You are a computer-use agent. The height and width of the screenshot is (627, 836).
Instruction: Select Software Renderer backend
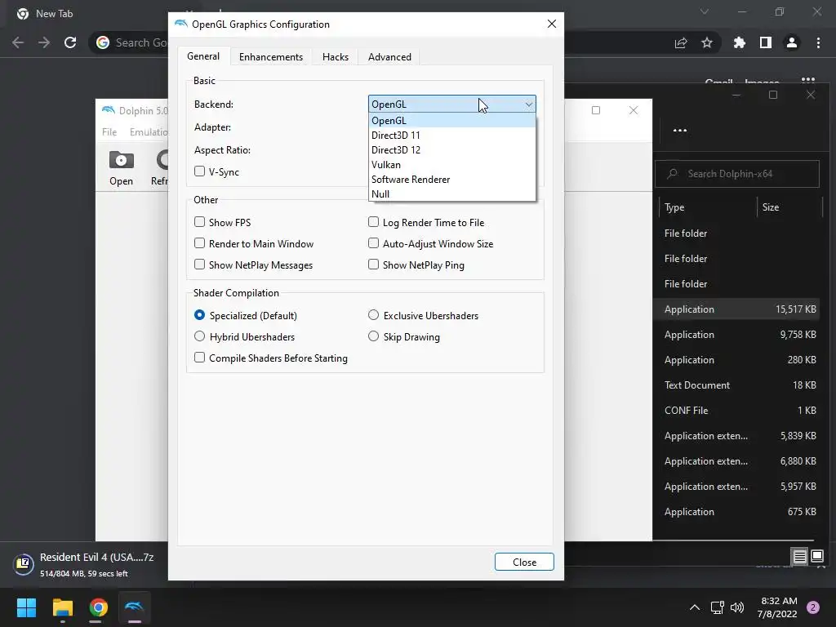click(x=451, y=179)
